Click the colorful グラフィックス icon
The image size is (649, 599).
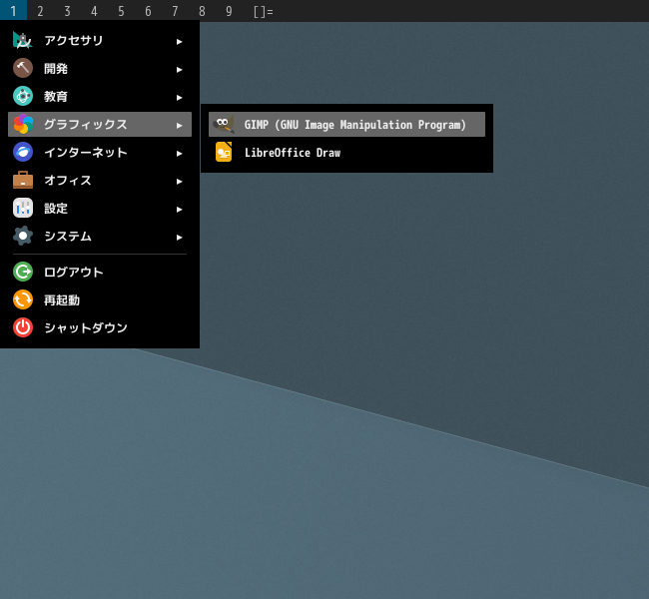pos(23,124)
